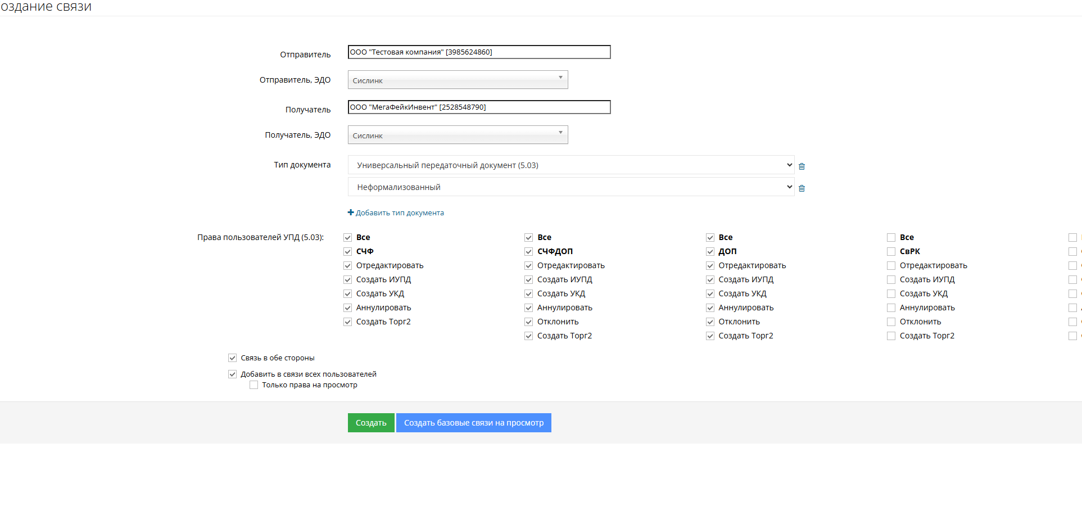Uncheck Добавить в связи всех пользователей
The image size is (1082, 529).
(233, 374)
